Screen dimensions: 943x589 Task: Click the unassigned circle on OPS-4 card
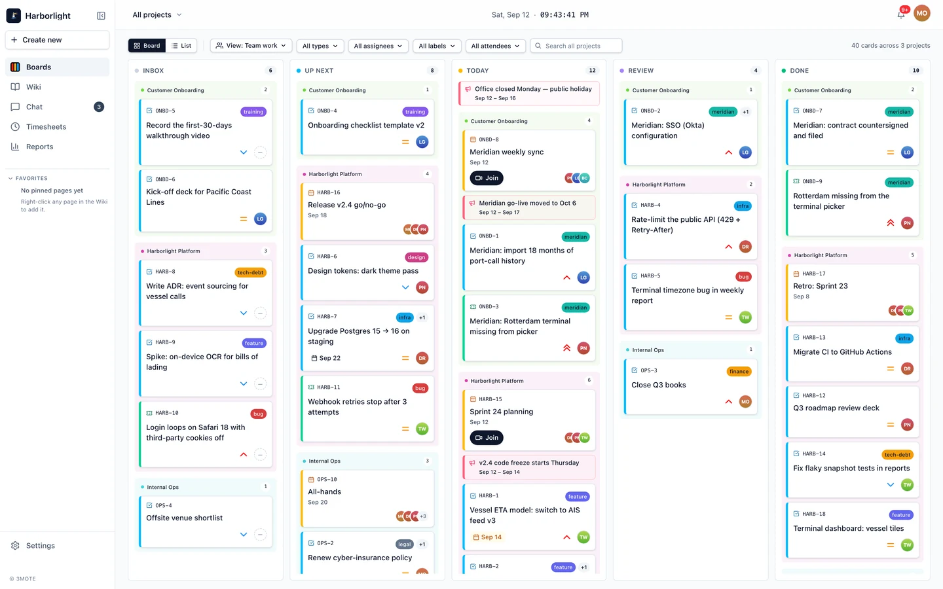click(x=260, y=535)
